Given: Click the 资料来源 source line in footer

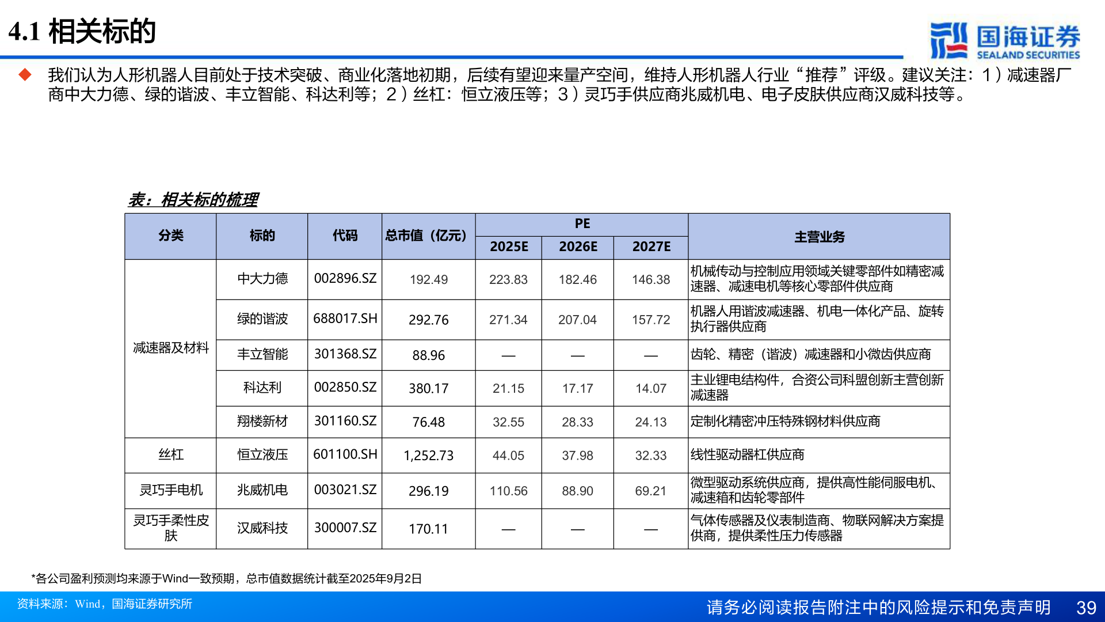Looking at the screenshot, I should [104, 604].
